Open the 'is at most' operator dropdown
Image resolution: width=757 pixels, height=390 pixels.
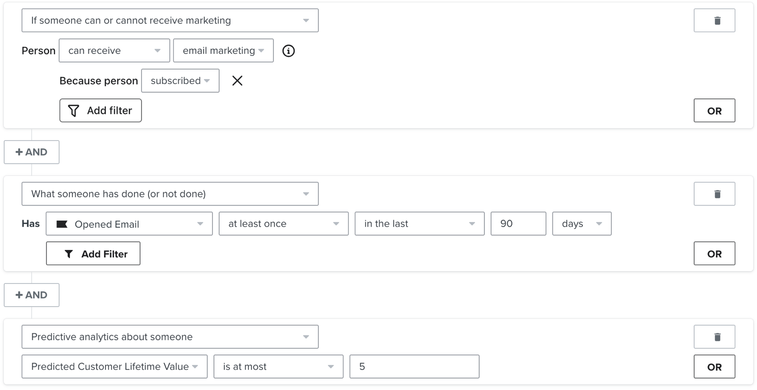pyautogui.click(x=278, y=367)
